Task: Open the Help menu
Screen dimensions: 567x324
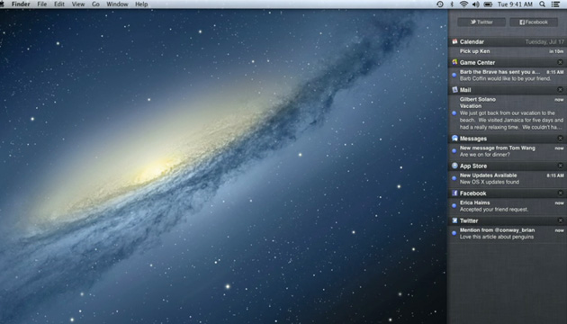Action: point(141,4)
